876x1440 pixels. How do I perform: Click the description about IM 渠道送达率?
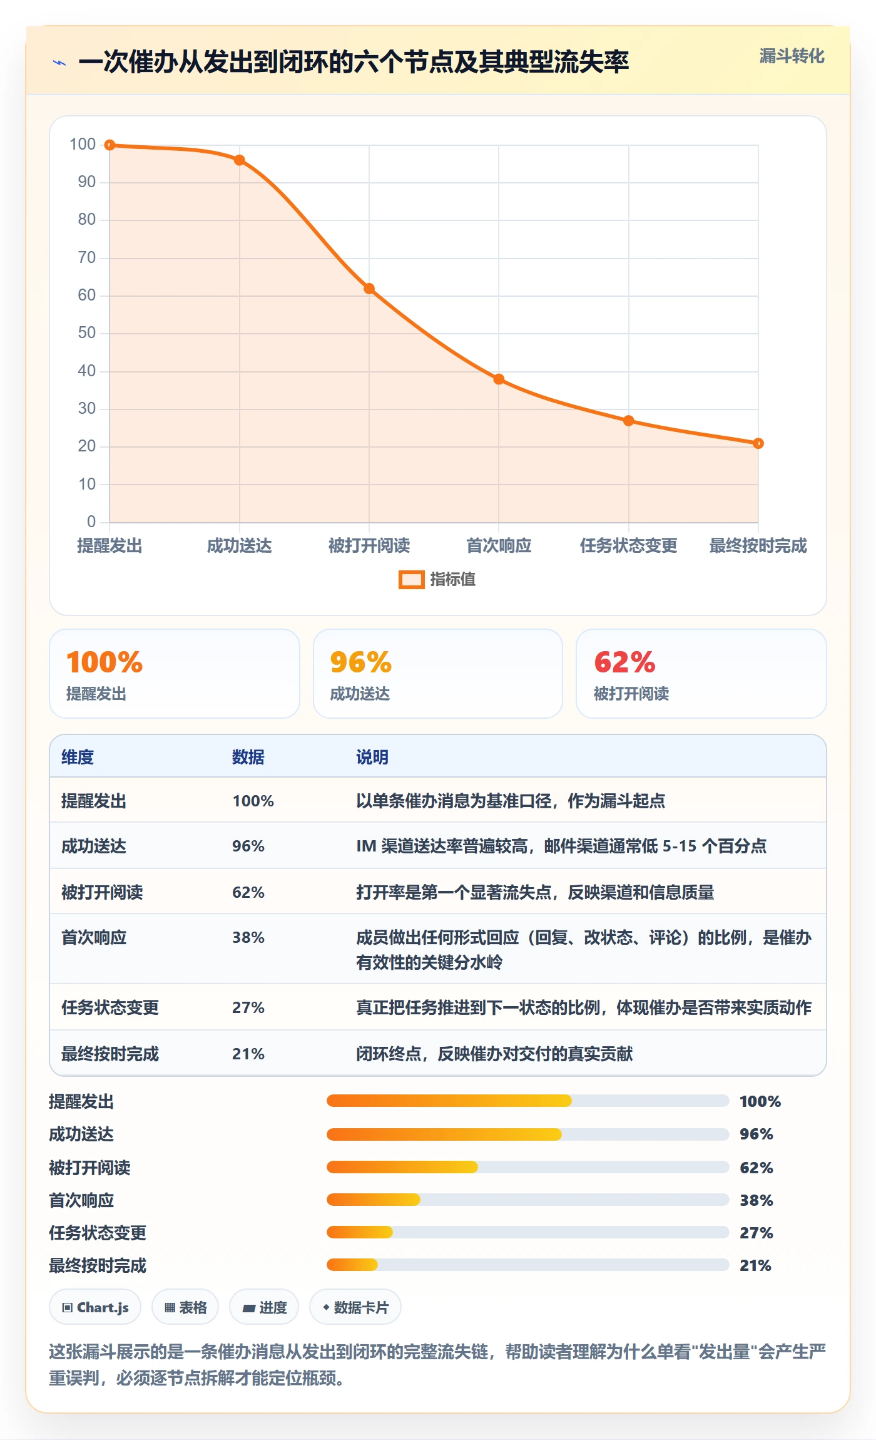coord(561,846)
